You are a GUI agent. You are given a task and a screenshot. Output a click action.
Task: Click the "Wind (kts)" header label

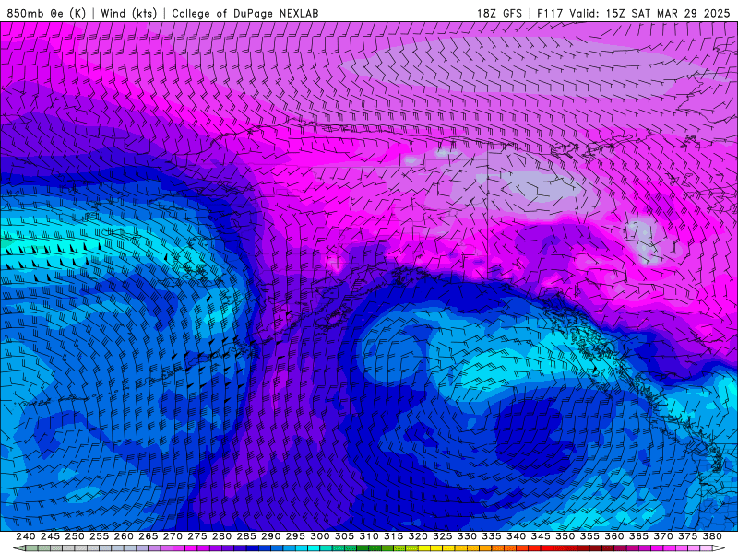coord(129,13)
